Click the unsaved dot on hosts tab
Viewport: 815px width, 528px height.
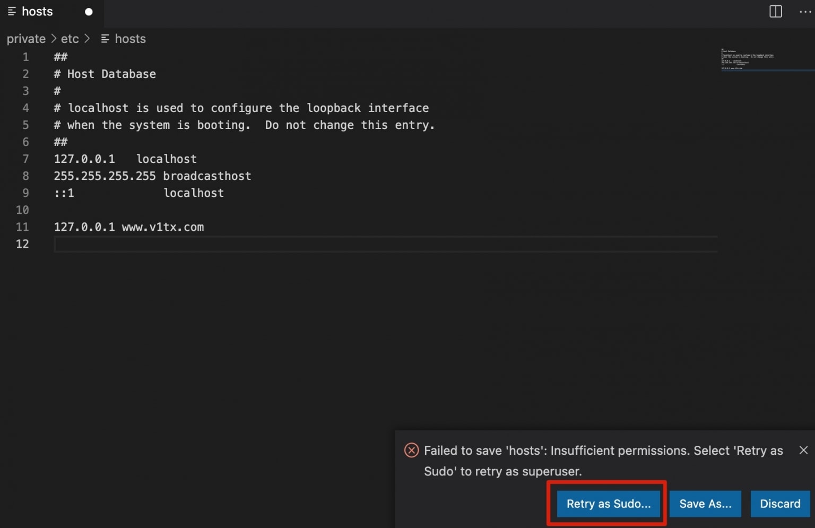tap(89, 12)
